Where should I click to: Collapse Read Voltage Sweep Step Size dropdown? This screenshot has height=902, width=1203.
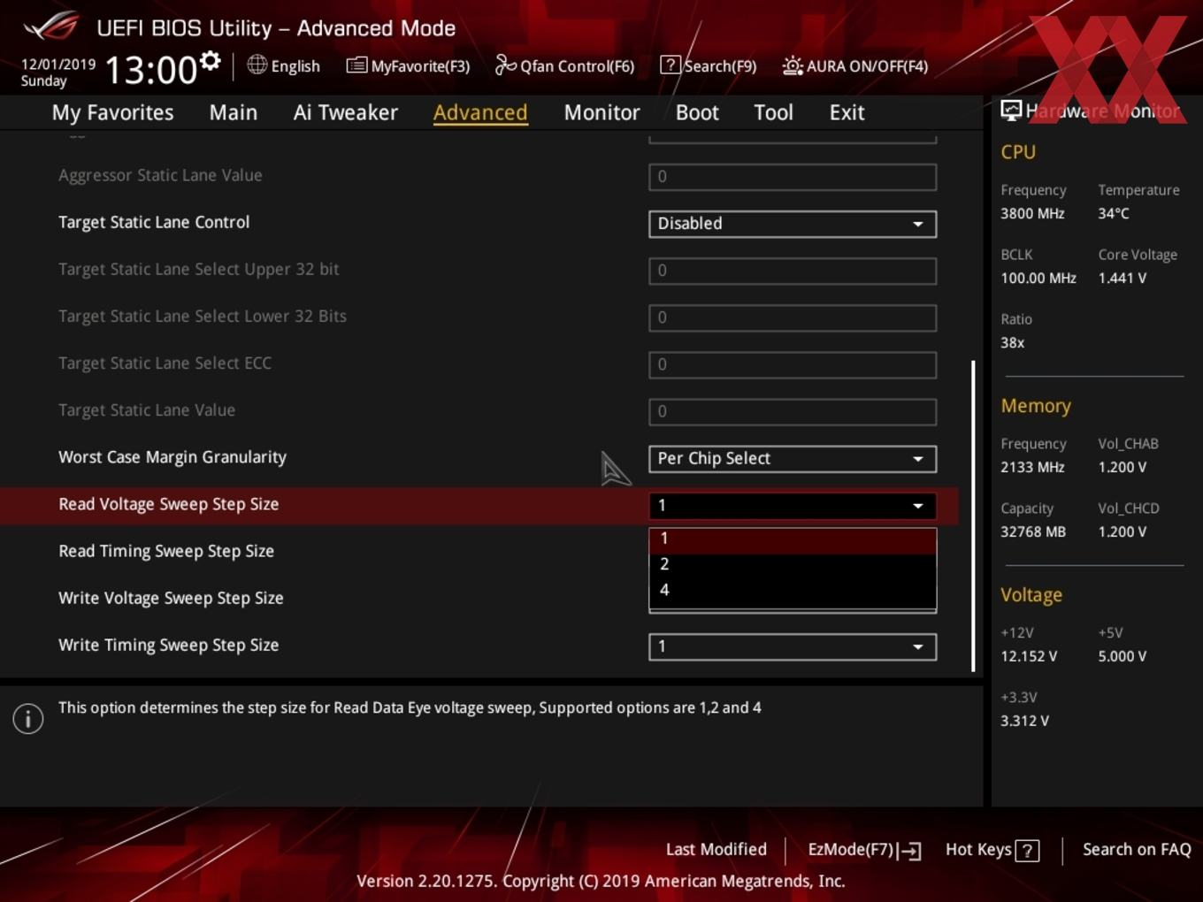pyautogui.click(x=793, y=506)
